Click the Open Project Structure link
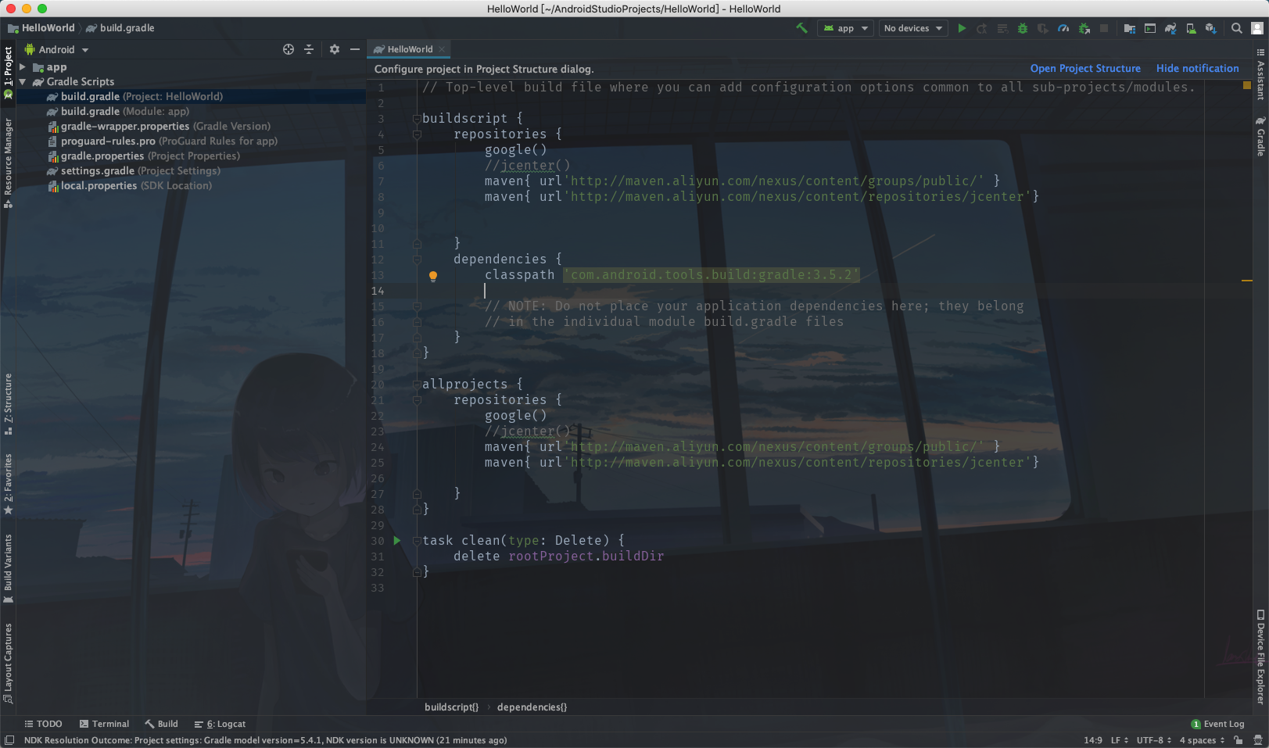This screenshot has height=748, width=1269. coord(1085,69)
